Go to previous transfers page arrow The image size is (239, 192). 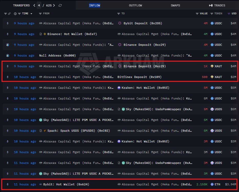click(34, 5)
